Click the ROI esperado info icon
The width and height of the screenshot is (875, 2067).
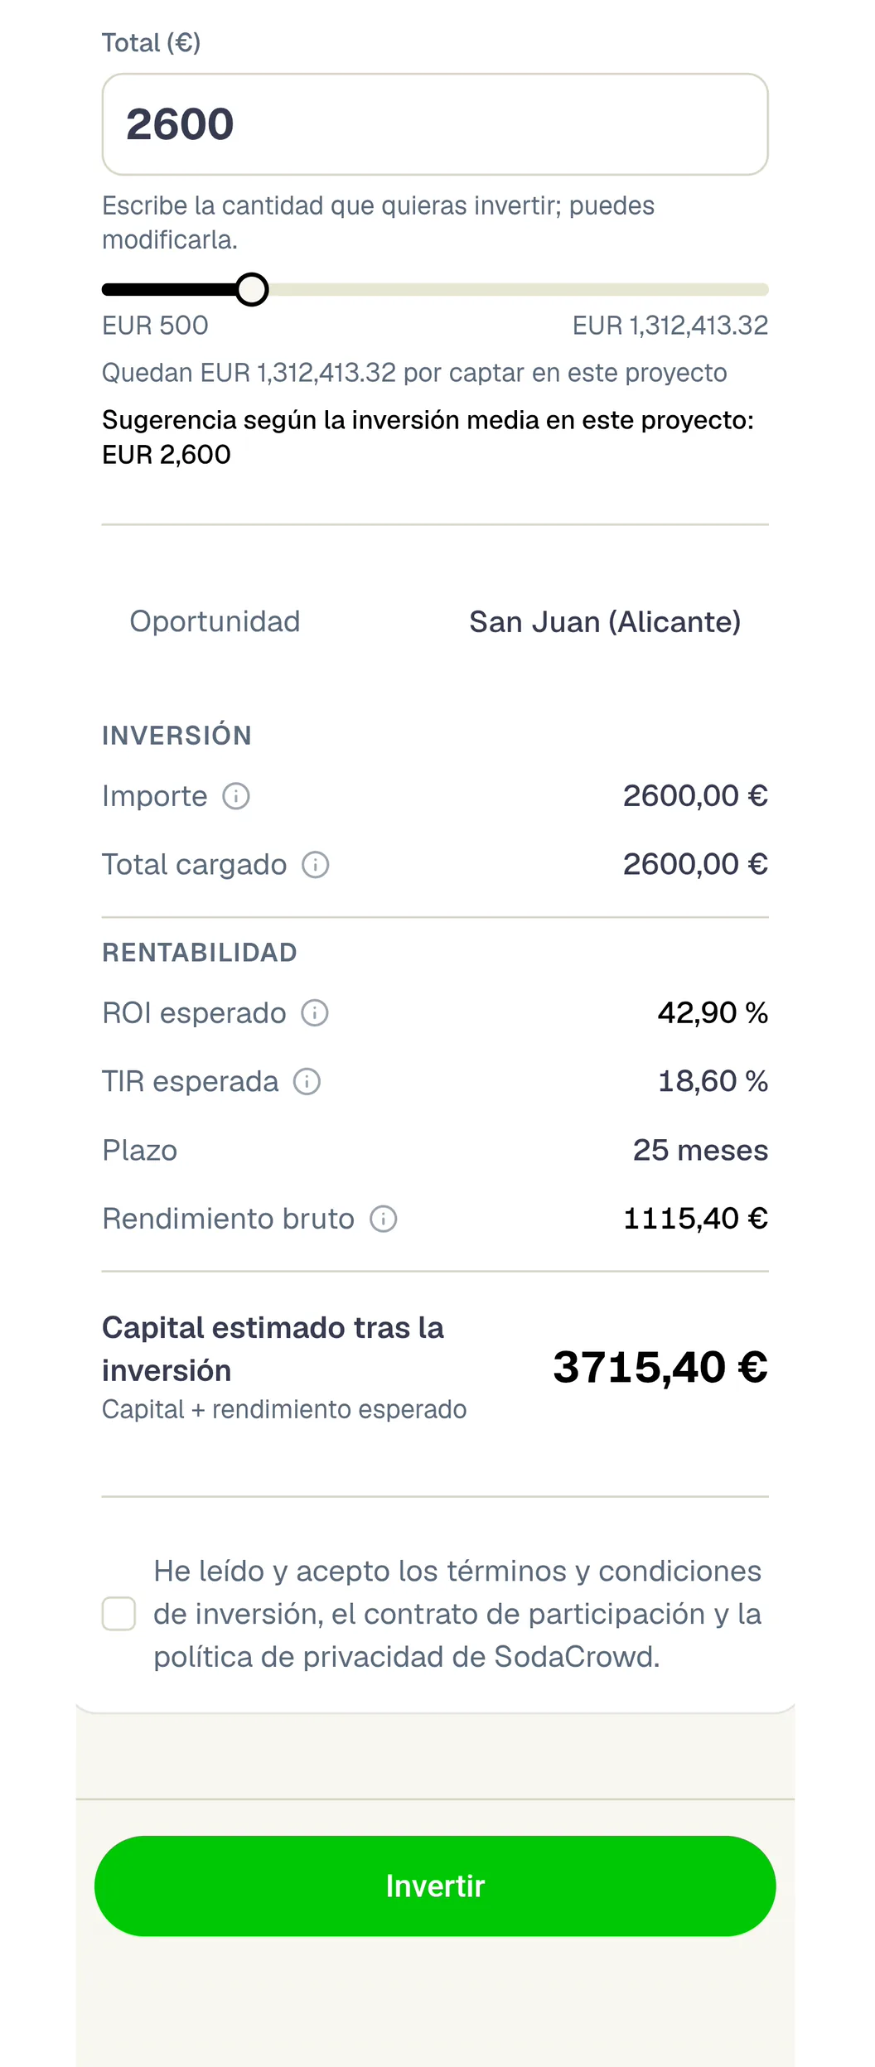315,1012
